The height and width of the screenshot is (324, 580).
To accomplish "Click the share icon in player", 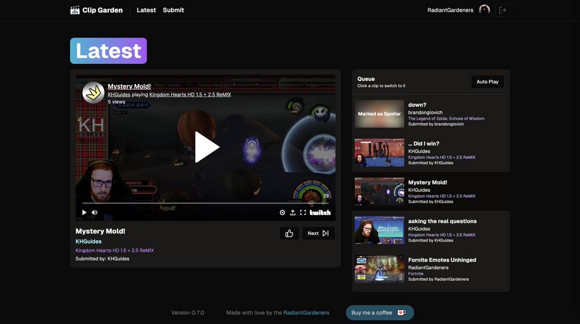I will 293,212.
